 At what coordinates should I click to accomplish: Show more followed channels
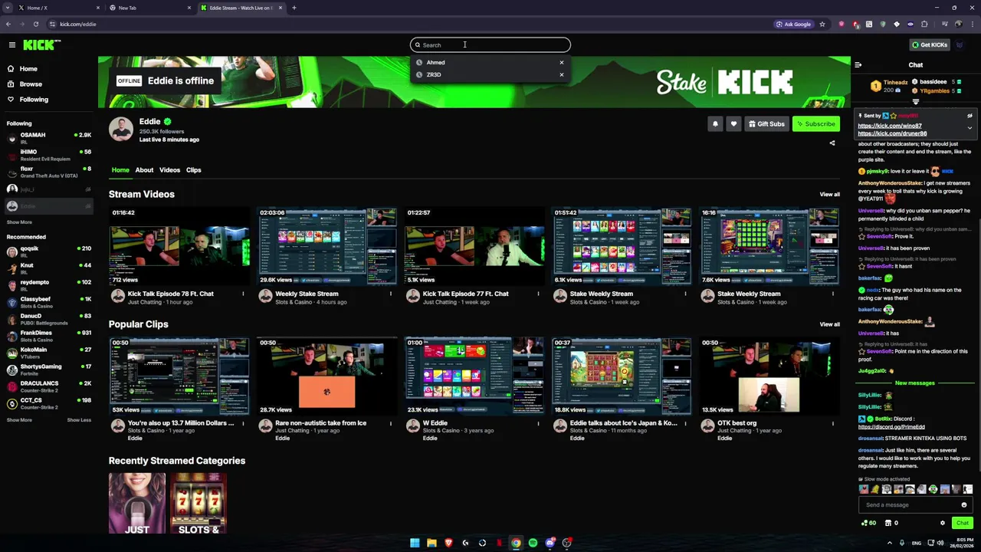pyautogui.click(x=19, y=222)
